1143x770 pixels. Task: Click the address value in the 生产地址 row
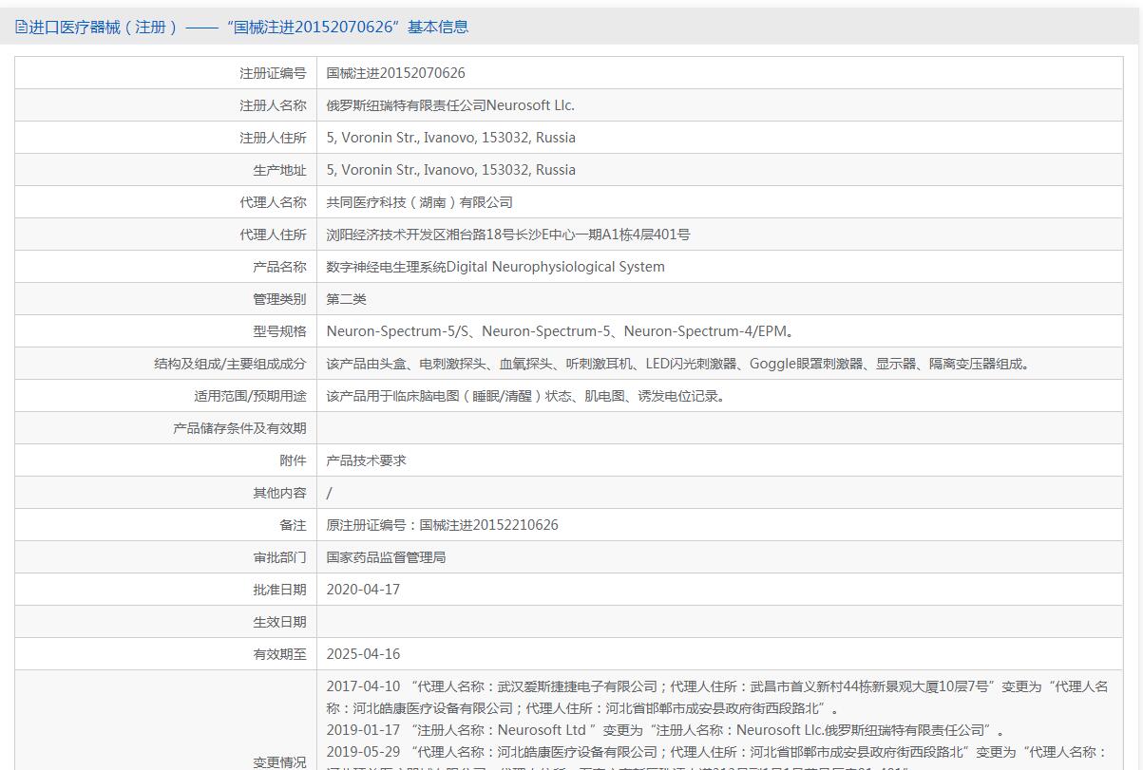coord(450,170)
